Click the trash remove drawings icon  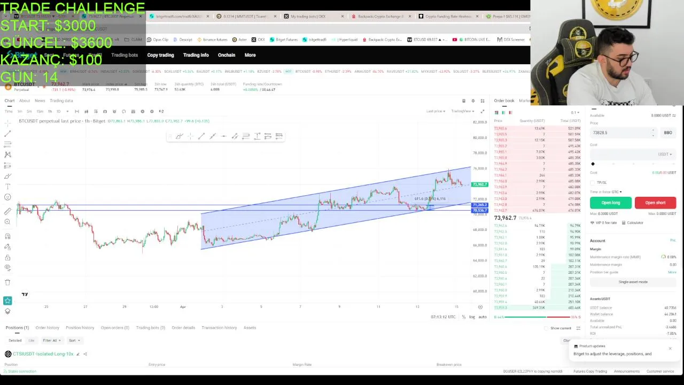click(x=7, y=282)
